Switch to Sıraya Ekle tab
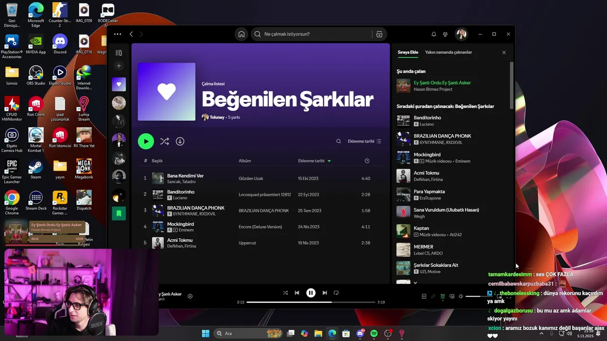 click(x=407, y=52)
